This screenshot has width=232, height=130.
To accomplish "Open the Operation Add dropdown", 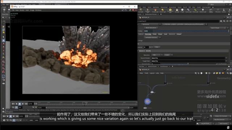I will pyautogui.click(x=157, y=55).
